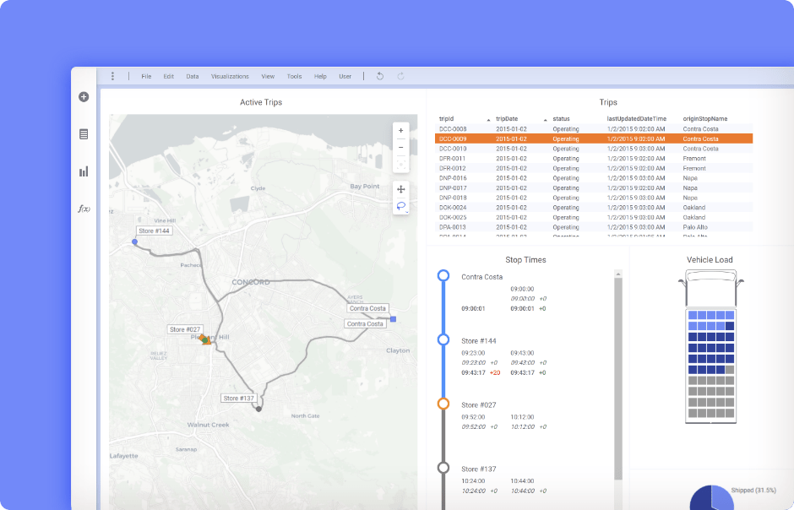Open the f(x) function icon in sidebar
Screen dimensions: 794x510
pos(84,209)
